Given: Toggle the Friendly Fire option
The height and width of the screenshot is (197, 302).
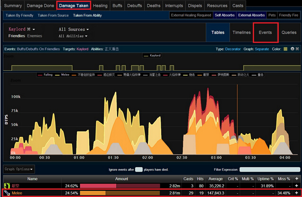Looking at the screenshot, I should point(289,15).
